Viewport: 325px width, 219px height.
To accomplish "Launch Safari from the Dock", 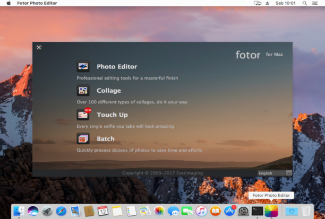I will [x=61, y=211].
